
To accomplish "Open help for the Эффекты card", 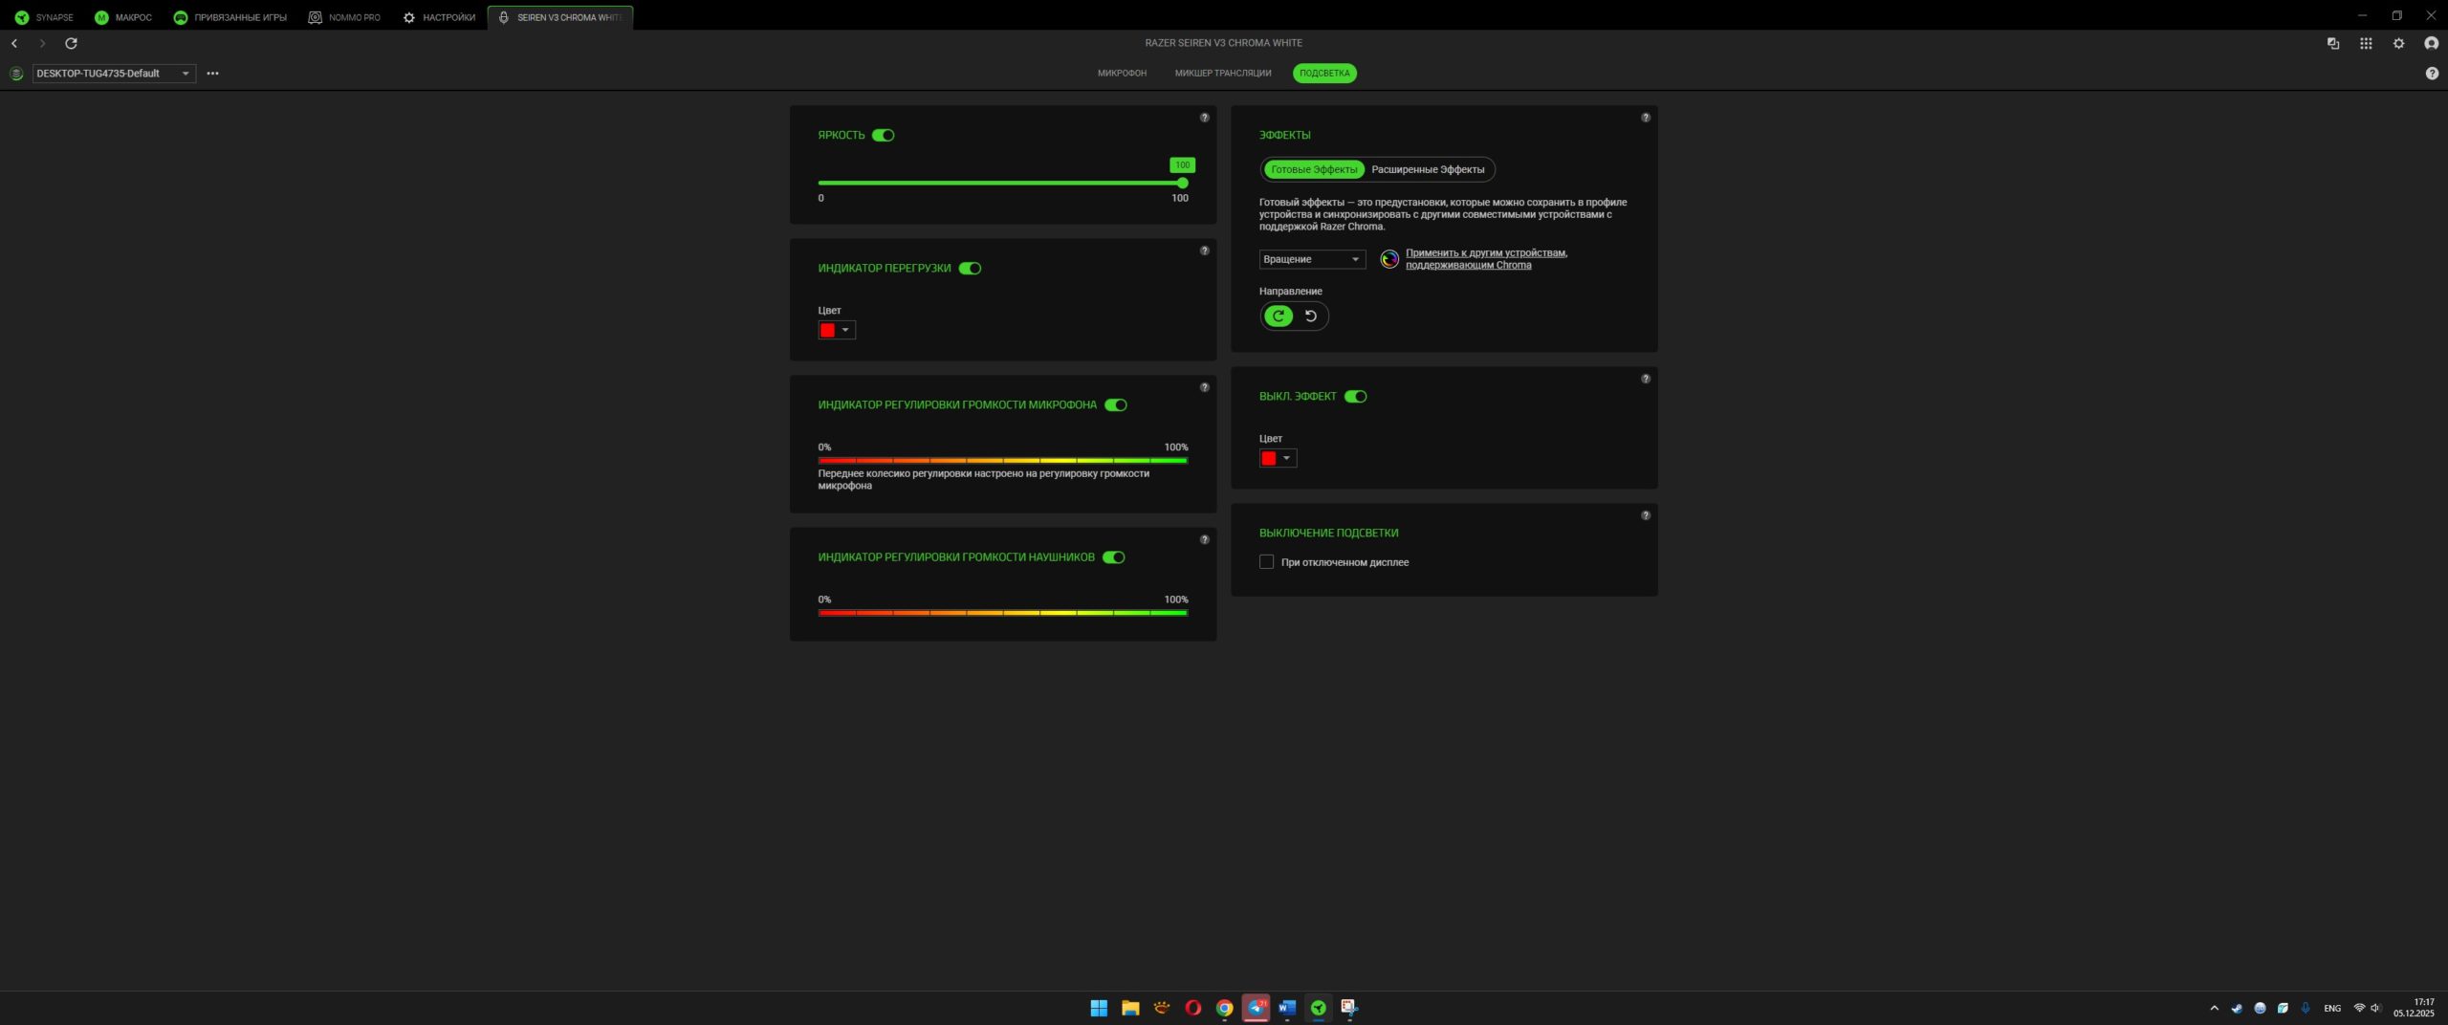I will click(x=1646, y=118).
